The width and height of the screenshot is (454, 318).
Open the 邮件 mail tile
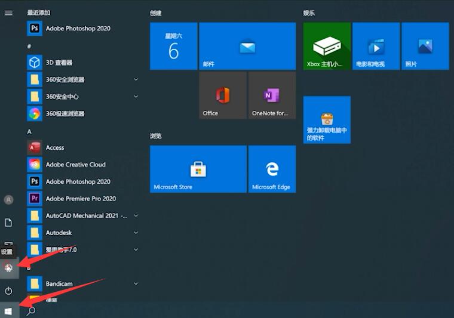[x=247, y=47]
